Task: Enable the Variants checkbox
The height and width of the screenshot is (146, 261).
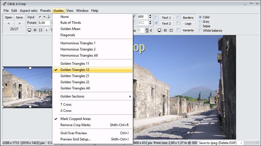Action: point(178,30)
